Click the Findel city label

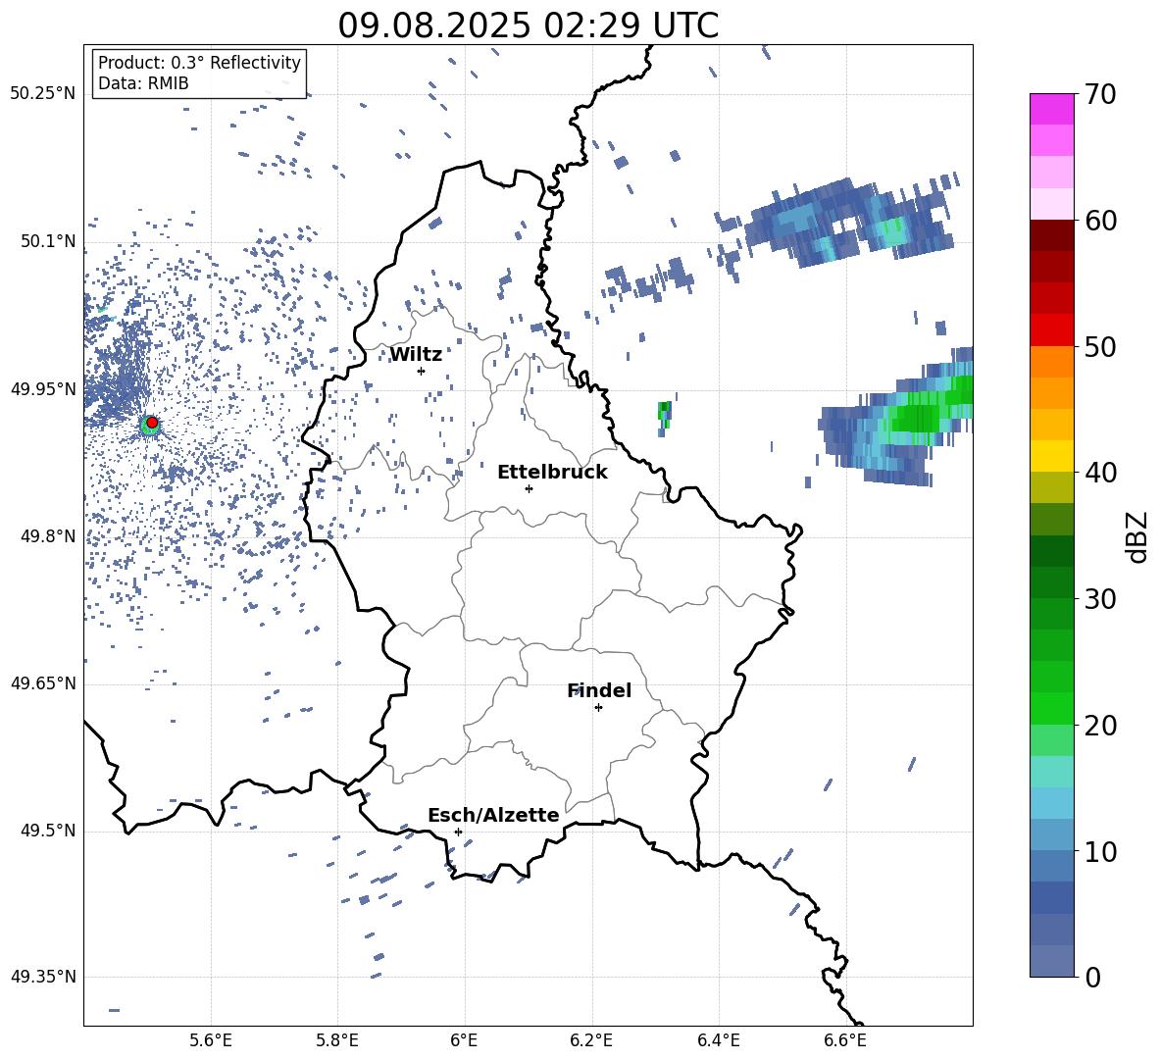click(599, 690)
